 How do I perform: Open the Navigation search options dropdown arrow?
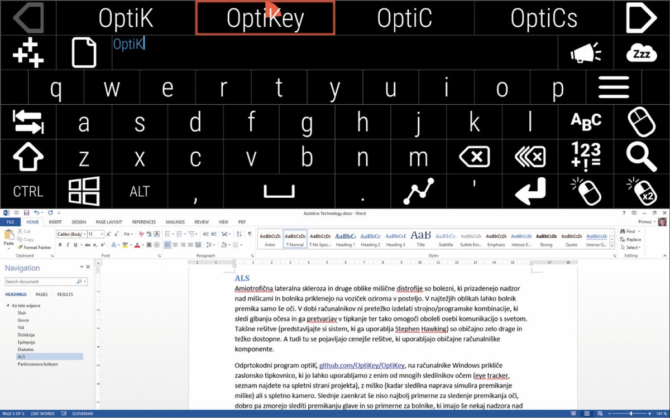(x=85, y=282)
